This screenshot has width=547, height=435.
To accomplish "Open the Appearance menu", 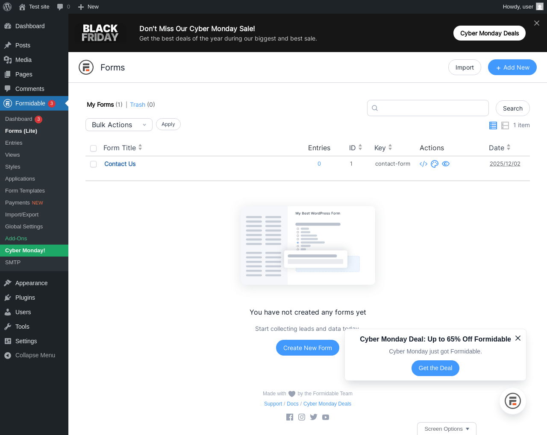I will pos(34,283).
